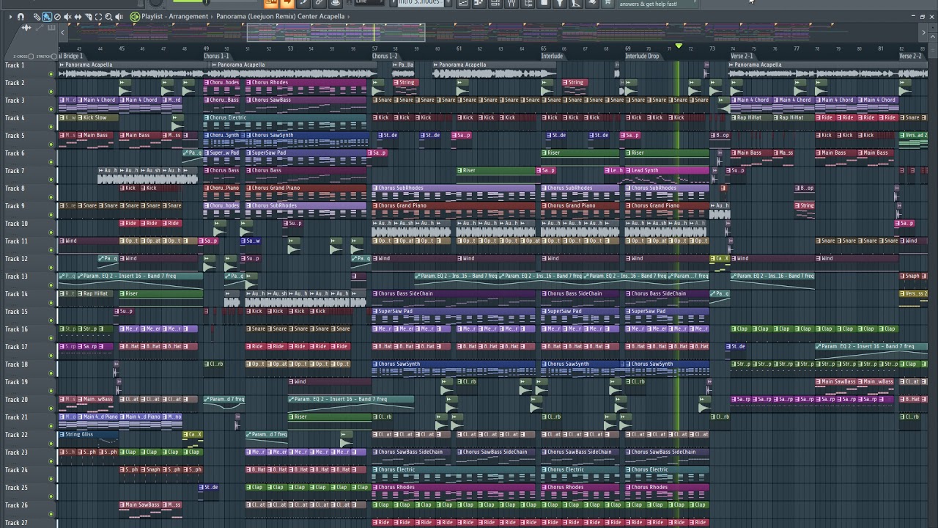Mute Track 20 with its green switch
This screenshot has width=938, height=528.
coord(51,408)
